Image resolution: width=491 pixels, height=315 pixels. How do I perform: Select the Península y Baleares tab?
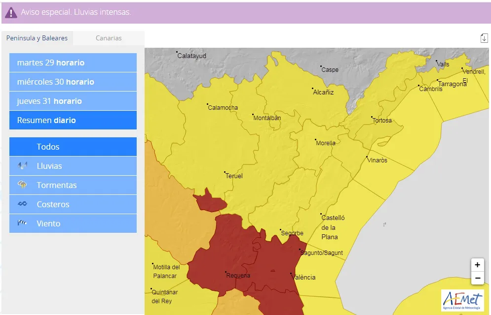pos(37,38)
